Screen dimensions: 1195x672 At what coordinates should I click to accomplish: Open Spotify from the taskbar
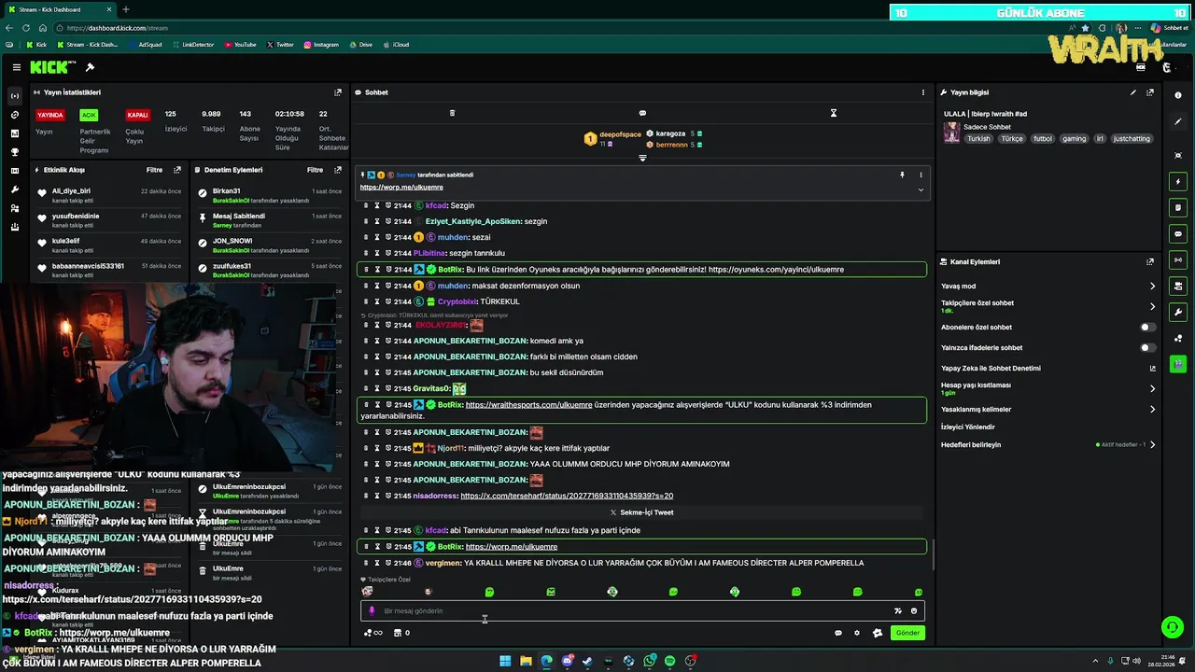click(669, 661)
